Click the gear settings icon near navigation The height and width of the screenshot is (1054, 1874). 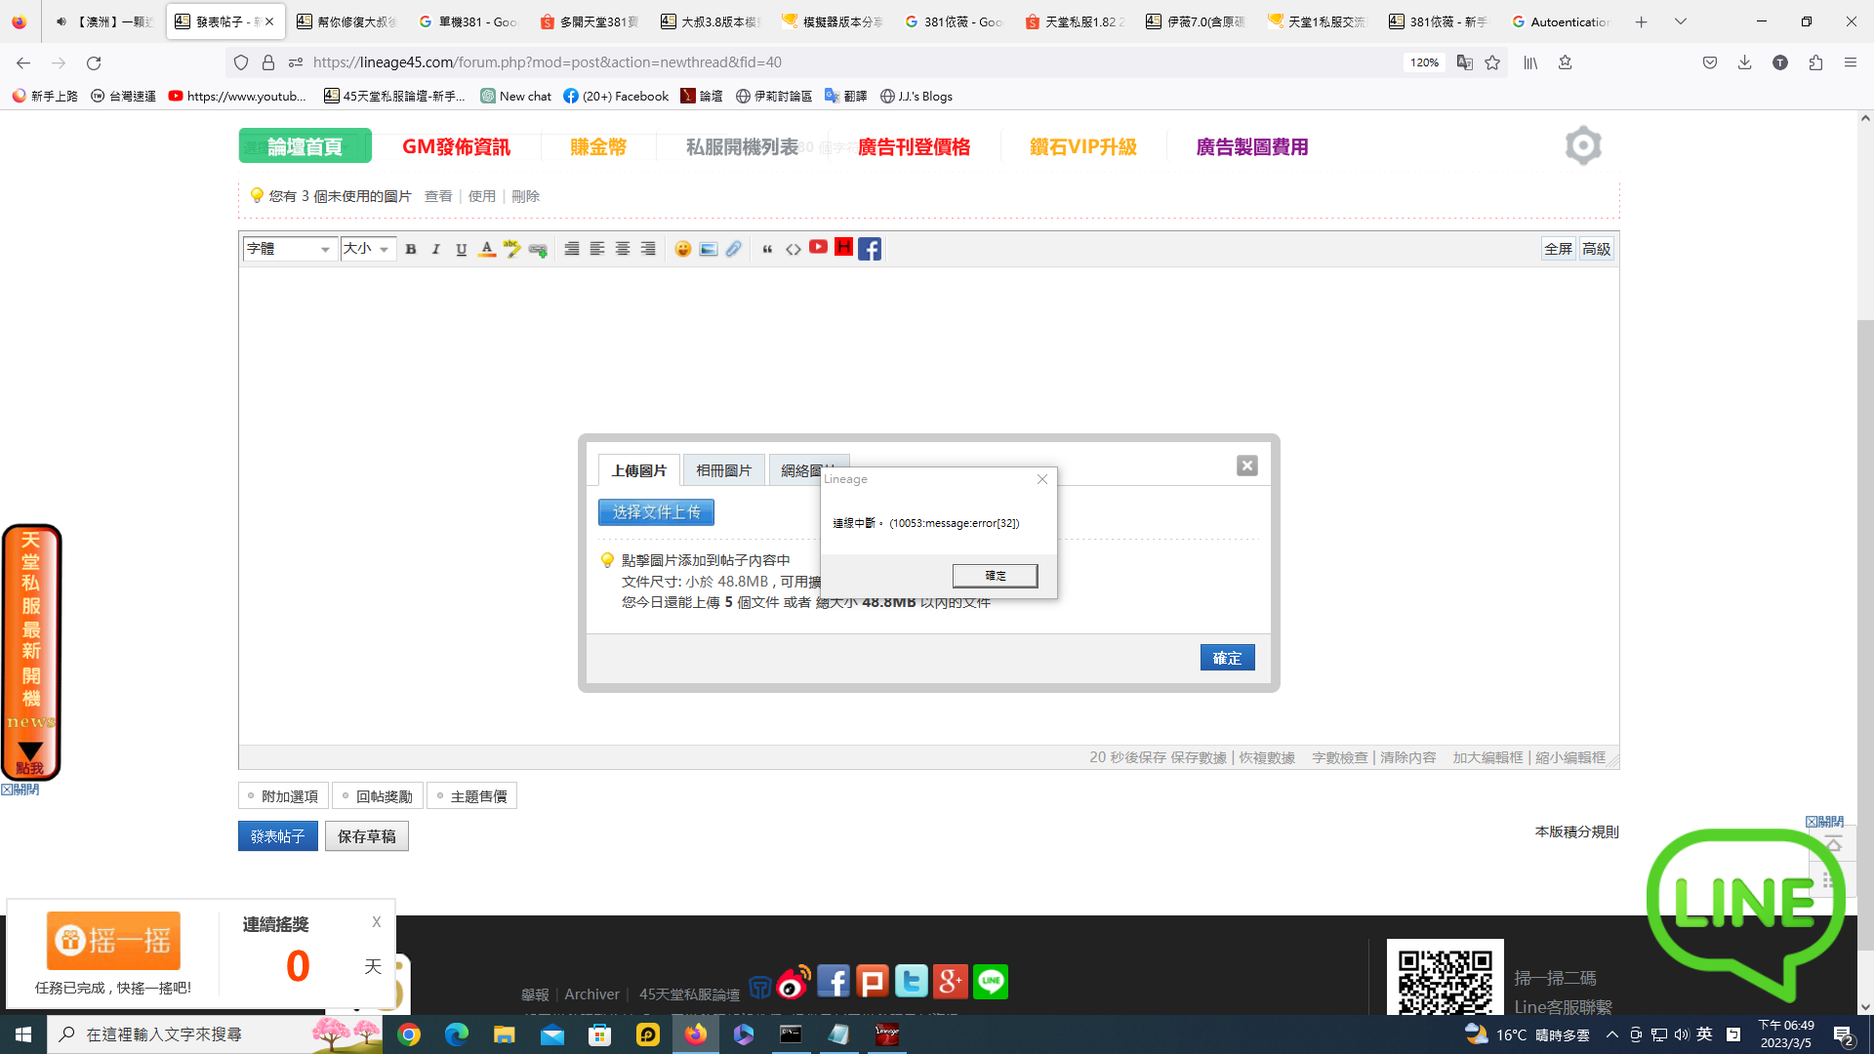1583,145
